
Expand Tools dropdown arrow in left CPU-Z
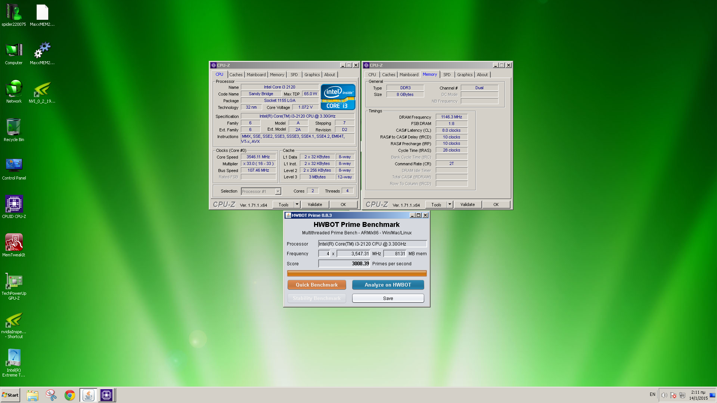[x=297, y=204]
